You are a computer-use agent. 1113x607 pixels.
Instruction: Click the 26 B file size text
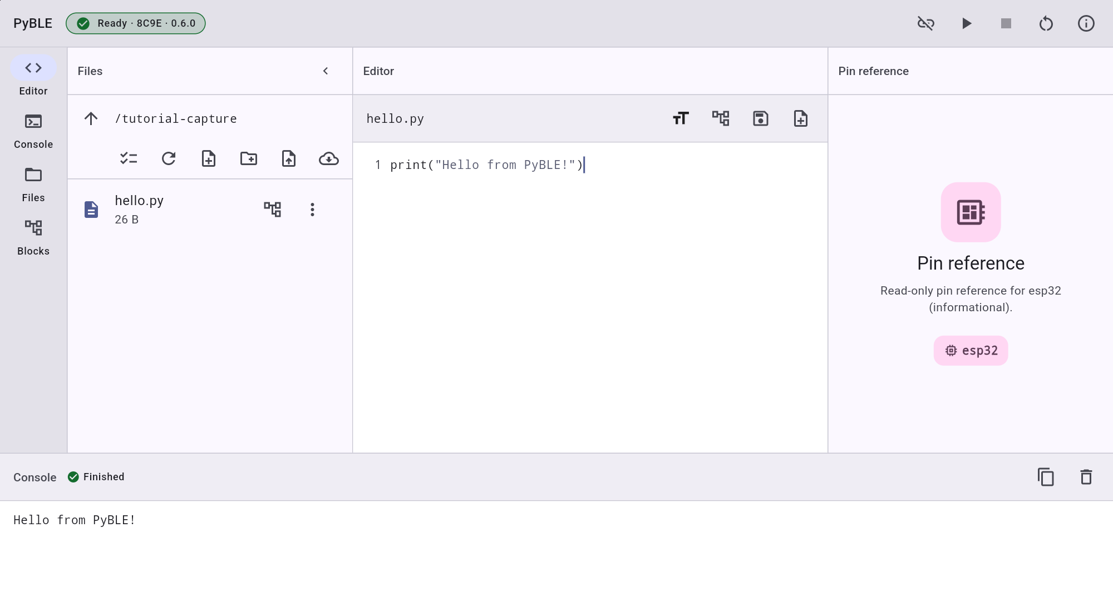(127, 220)
